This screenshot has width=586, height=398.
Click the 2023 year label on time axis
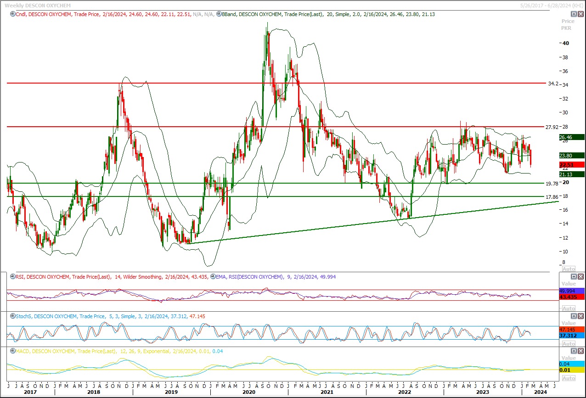(482, 392)
